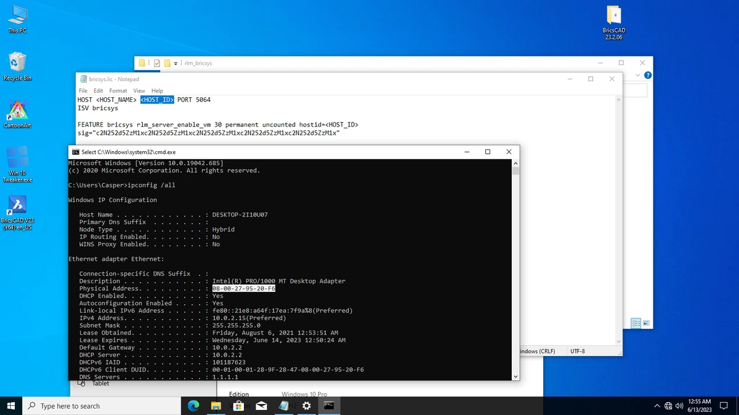Click the folder icon in the rlm_bricsys Explorer title bar
This screenshot has width=739, height=415.
[142, 63]
